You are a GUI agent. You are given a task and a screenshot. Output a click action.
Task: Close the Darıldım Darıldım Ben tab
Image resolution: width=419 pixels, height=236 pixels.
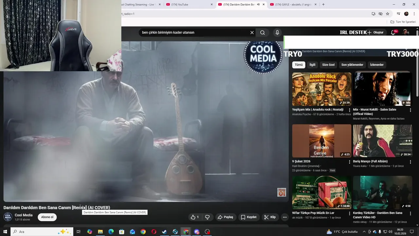[x=264, y=5]
